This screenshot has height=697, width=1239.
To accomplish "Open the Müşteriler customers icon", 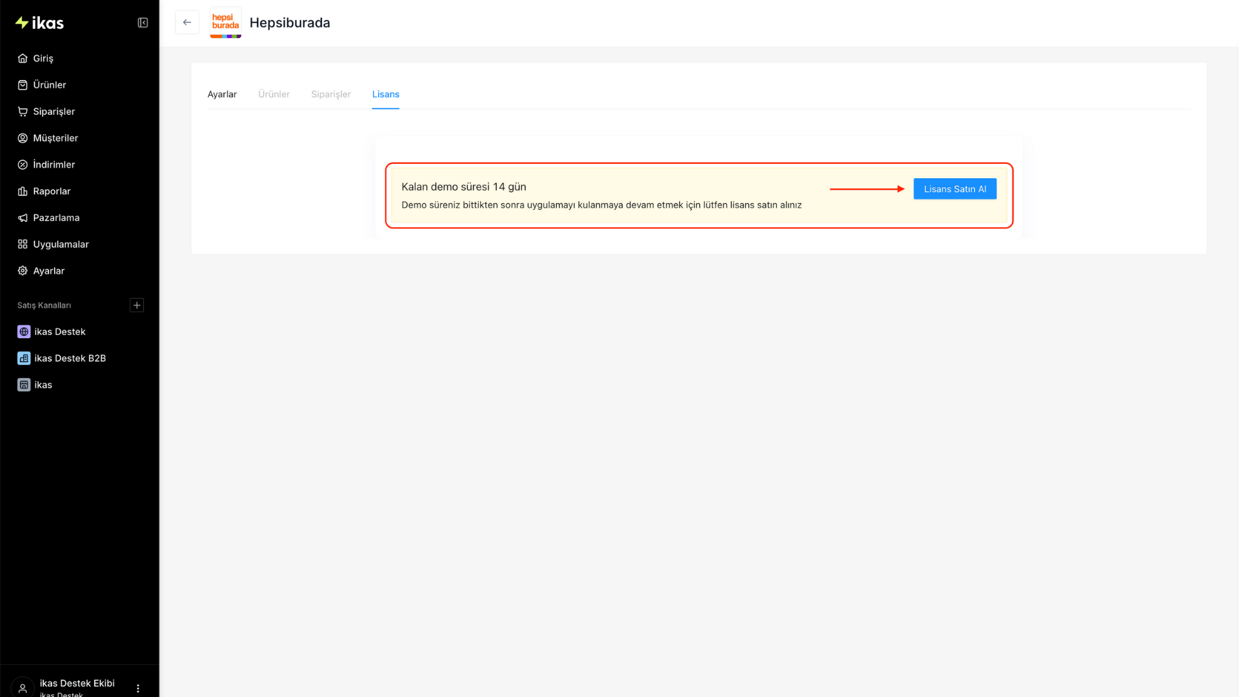I will point(23,138).
